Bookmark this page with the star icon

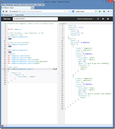click(65, 11)
